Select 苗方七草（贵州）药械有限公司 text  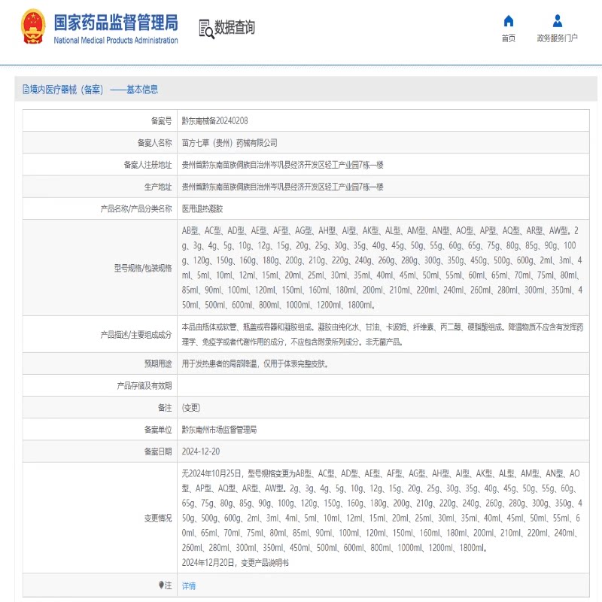click(x=230, y=143)
